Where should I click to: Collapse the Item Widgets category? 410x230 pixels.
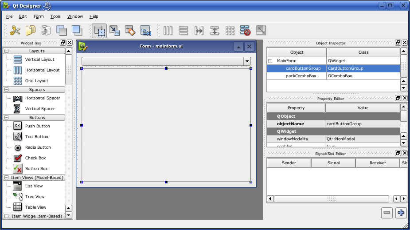point(7,216)
